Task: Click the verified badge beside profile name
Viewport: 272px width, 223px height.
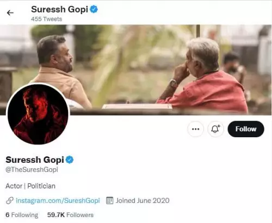Action: point(70,160)
